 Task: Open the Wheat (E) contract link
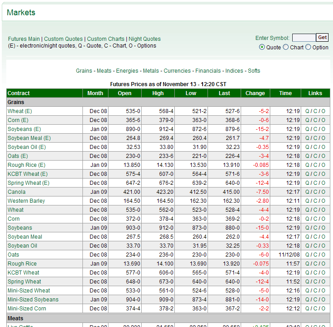[x=20, y=111]
